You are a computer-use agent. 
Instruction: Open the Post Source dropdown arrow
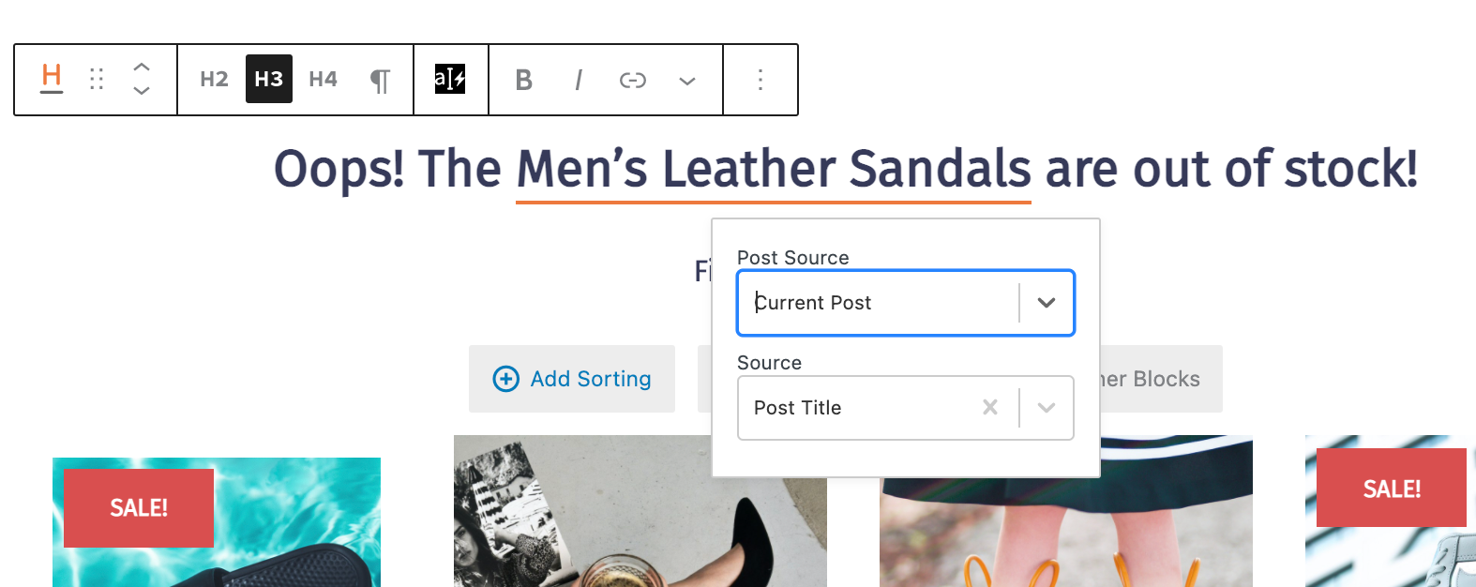[1047, 303]
